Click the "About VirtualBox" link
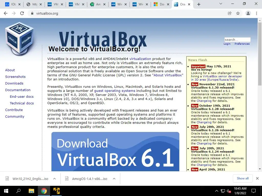This screenshot has width=262, height=196. 168,75
